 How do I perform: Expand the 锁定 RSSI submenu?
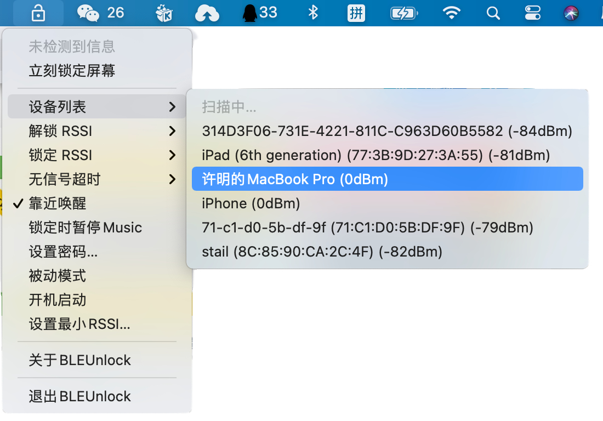[97, 155]
